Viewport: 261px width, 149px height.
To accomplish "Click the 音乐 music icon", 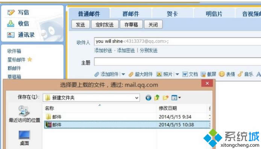I will [x=240, y=74].
